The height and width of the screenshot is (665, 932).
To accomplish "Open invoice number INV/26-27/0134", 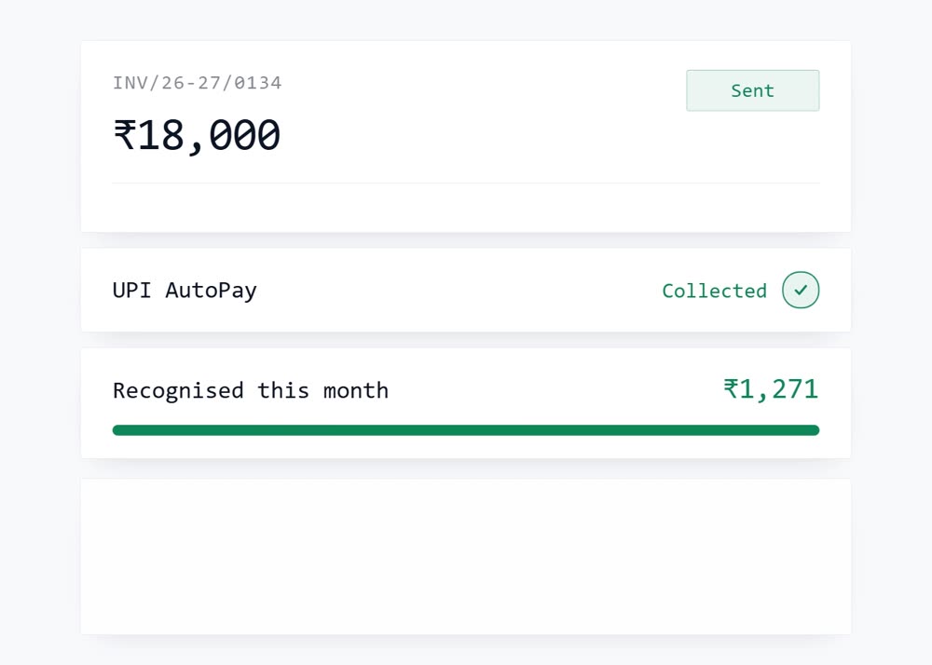I will tap(198, 83).
